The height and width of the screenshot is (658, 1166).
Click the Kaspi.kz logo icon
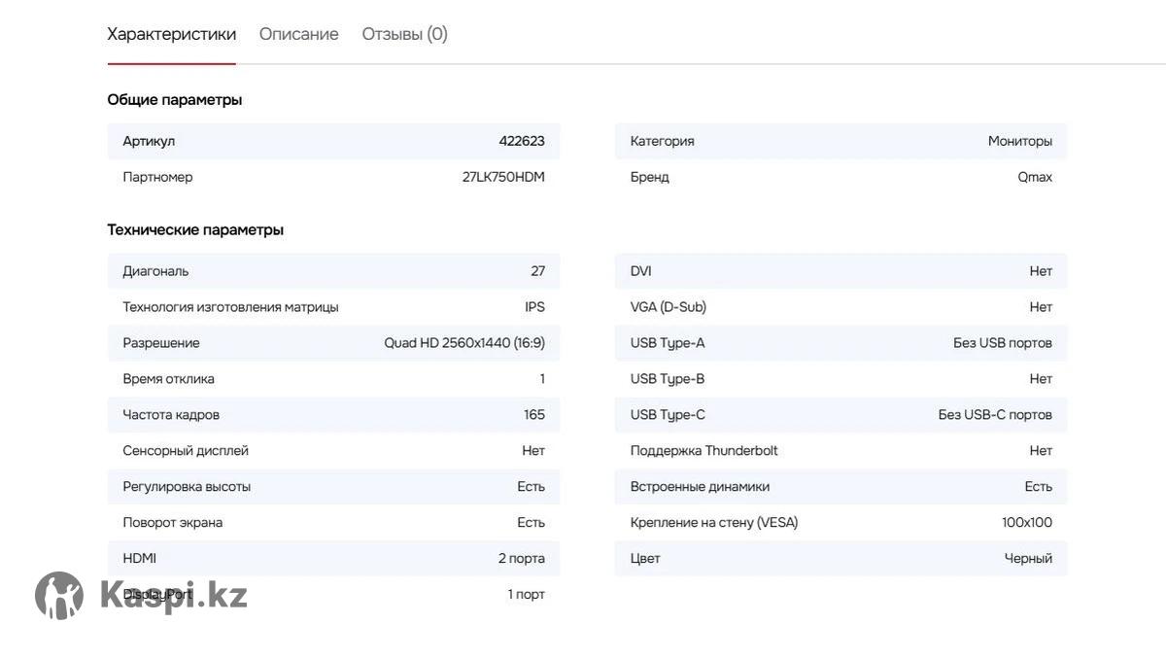59,596
